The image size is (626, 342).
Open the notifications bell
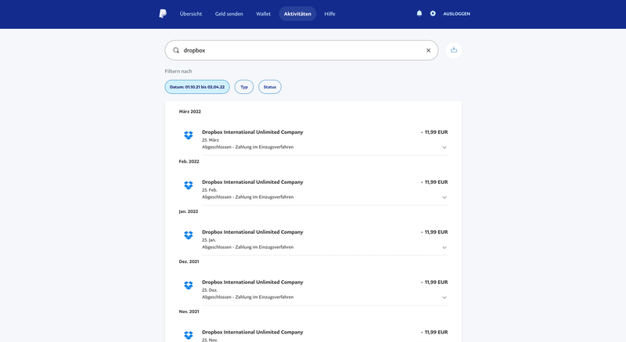(x=419, y=13)
